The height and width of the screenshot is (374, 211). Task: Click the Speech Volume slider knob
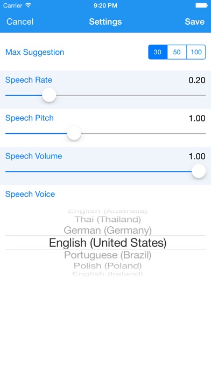coord(199,171)
